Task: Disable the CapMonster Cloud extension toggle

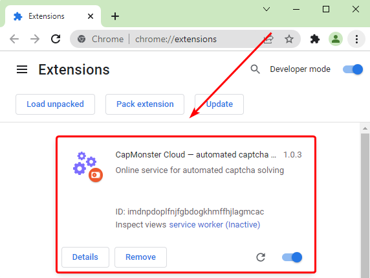Action: (292, 257)
